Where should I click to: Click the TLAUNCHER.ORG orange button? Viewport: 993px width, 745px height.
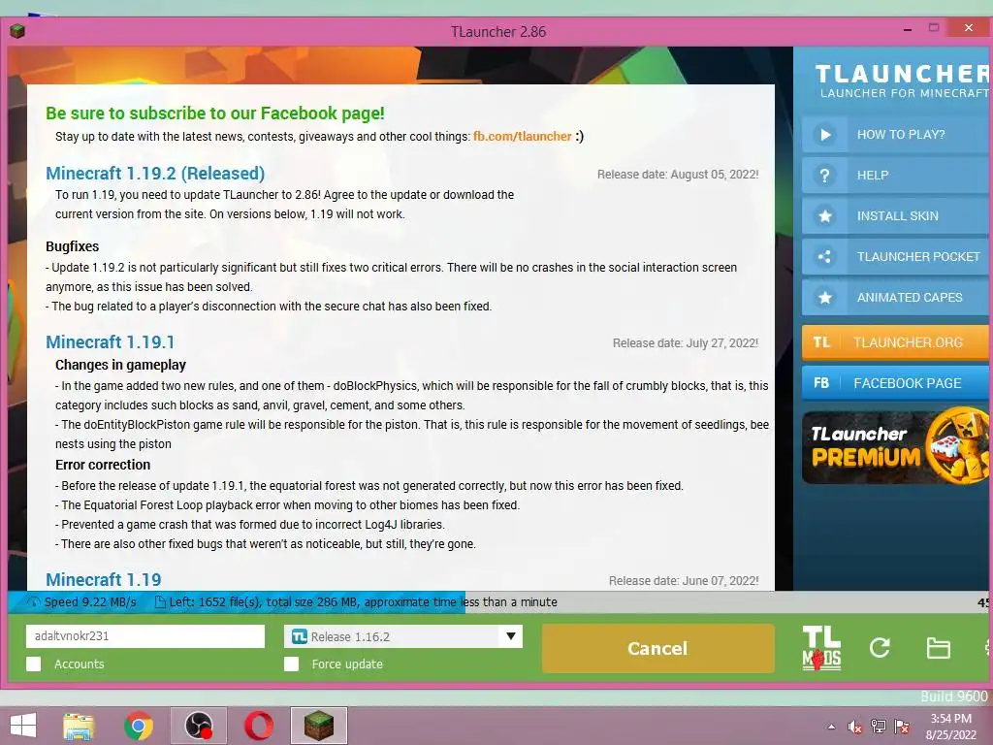[x=895, y=342]
